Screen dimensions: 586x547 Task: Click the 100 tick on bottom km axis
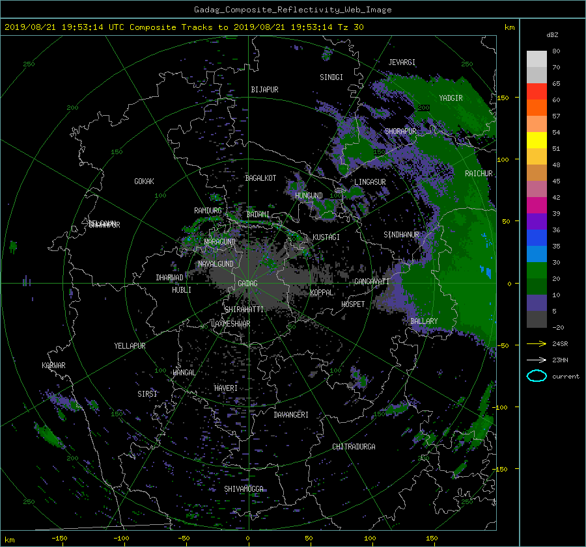[x=370, y=539]
